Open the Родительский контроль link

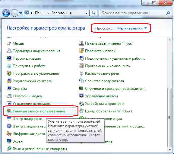pyautogui.click(x=33, y=81)
